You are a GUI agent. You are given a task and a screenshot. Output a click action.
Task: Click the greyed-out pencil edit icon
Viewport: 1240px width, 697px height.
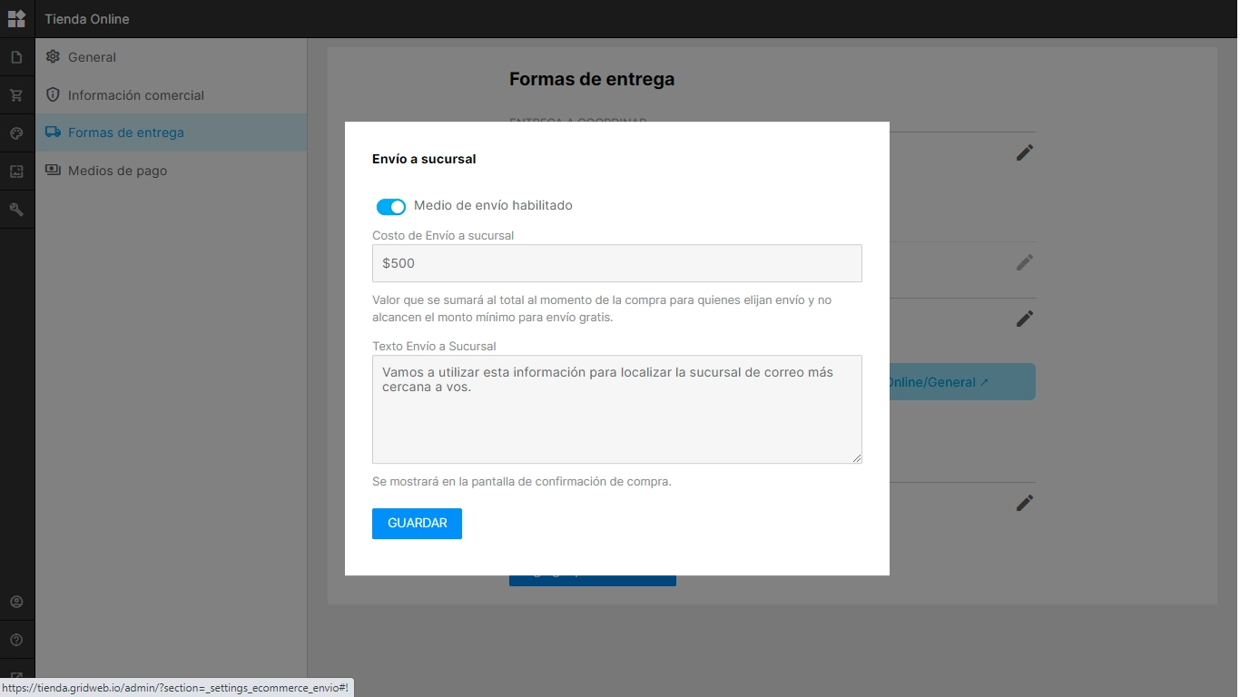pos(1025,263)
